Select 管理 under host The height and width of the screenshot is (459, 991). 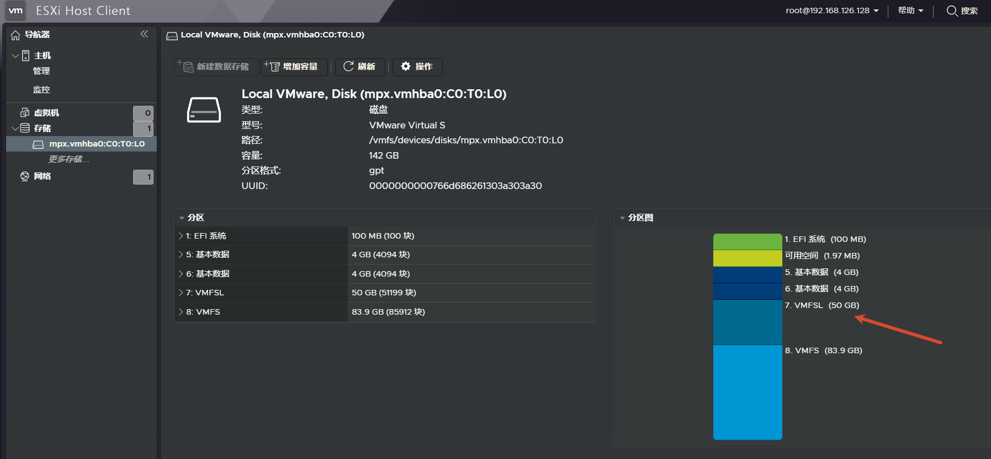(41, 71)
